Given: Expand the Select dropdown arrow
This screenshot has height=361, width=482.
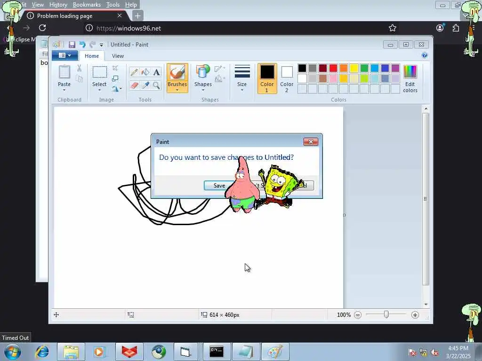Looking at the screenshot, I should (x=100, y=90).
